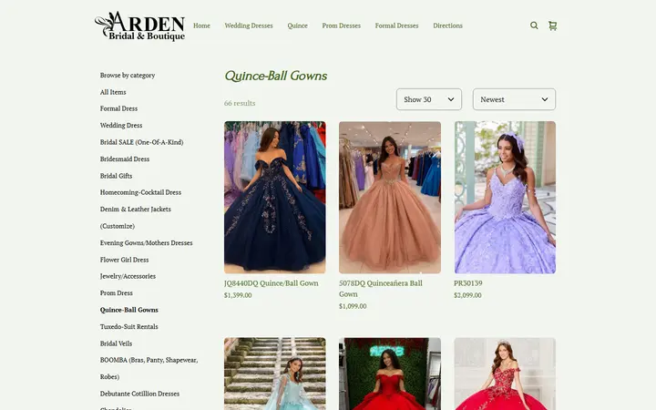This screenshot has width=656, height=410.
Task: Click the $2,099.00 price text
Action: 467,295
